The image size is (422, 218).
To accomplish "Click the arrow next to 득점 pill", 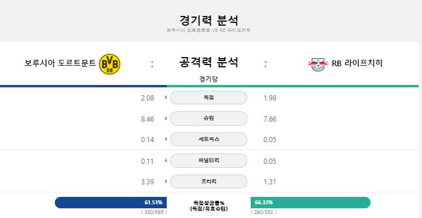I will 166,98.
